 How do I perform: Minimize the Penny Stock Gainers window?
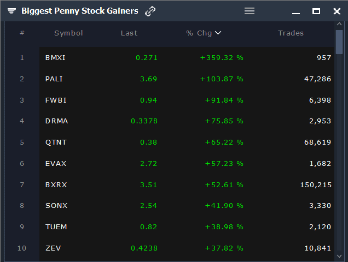(x=296, y=11)
